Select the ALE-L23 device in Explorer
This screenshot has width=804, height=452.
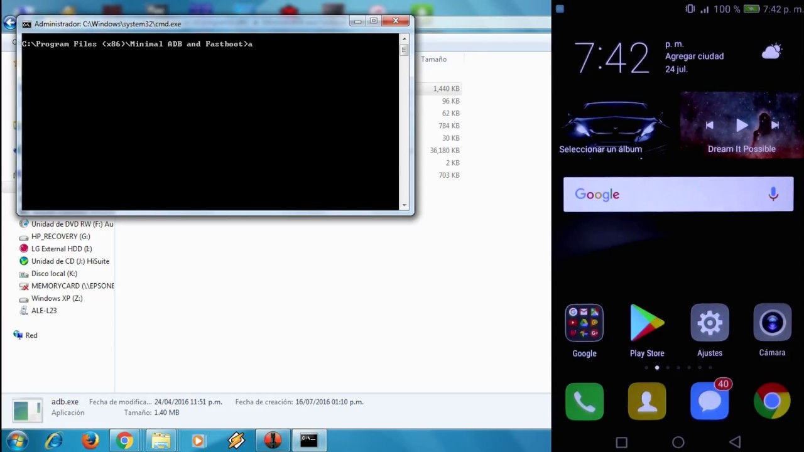pos(38,311)
